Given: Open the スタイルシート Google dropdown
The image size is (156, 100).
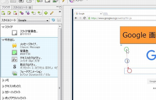Looking at the screenshot, I should pyautogui.click(x=34, y=20).
